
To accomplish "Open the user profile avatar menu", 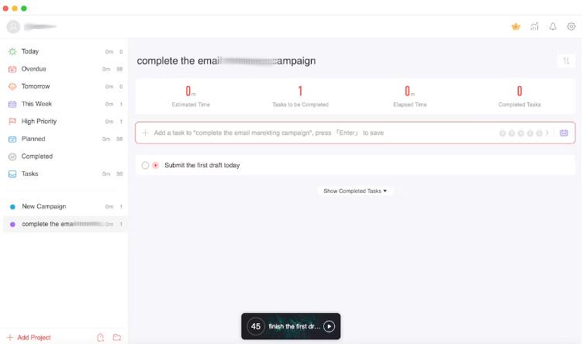I will (13, 26).
